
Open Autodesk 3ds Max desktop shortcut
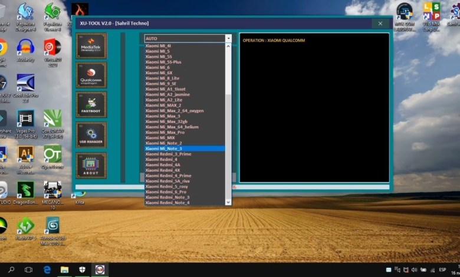tap(53, 231)
